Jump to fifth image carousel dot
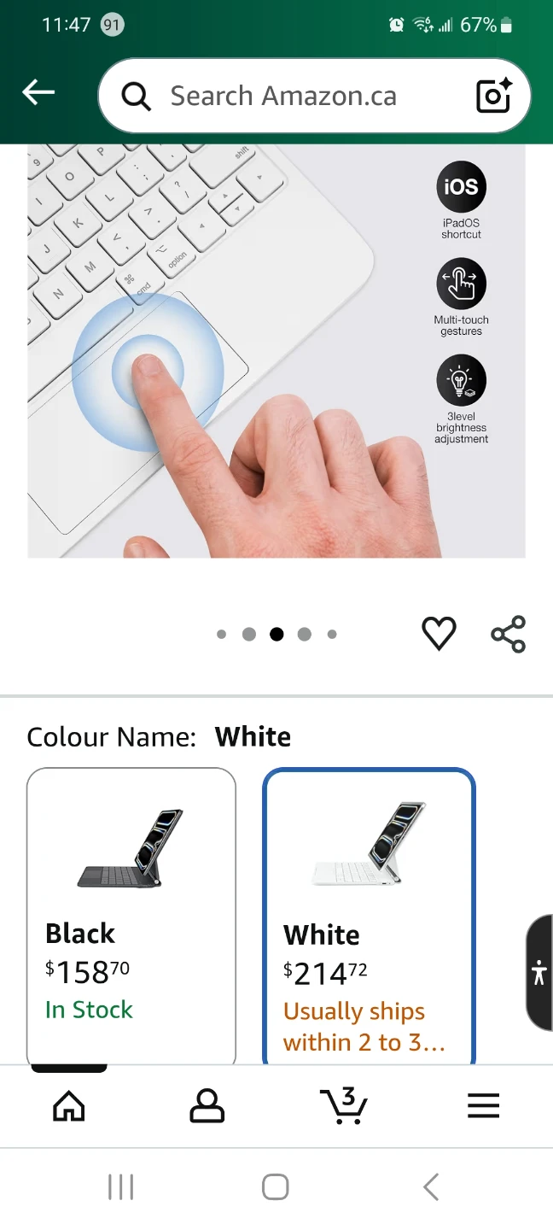The image size is (553, 1230). [332, 634]
